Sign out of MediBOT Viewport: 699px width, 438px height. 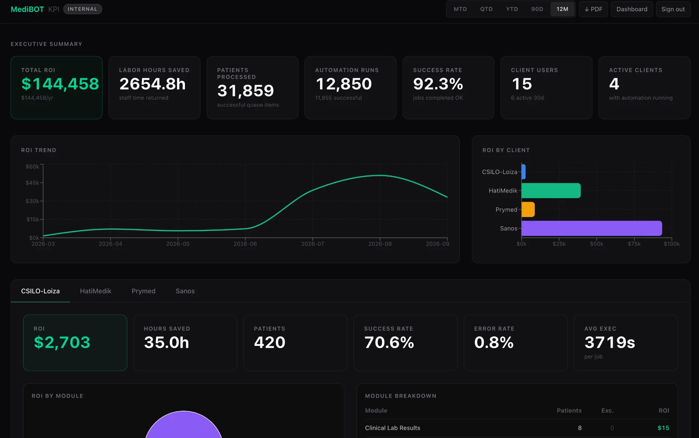[x=673, y=9]
